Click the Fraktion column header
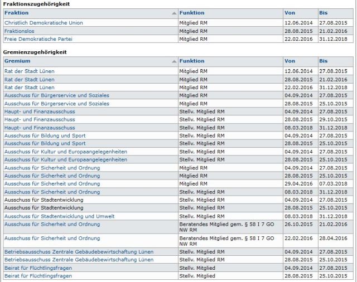Screen dimensions: 357x282 click(16, 13)
